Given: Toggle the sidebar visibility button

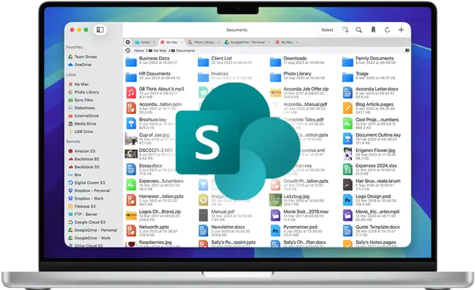Looking at the screenshot, I should (100, 29).
